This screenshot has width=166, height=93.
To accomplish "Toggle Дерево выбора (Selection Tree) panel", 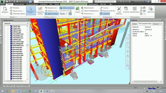I will click(x=52, y=14).
